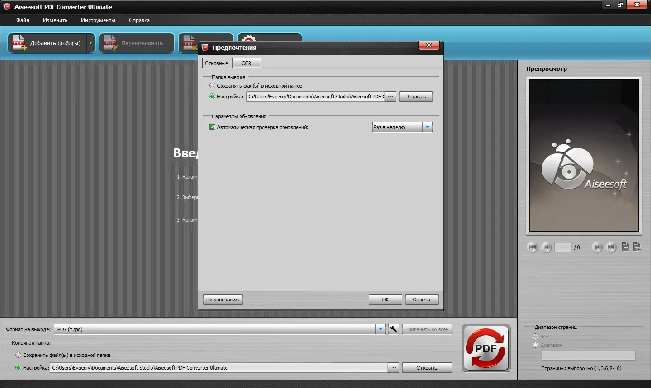Select save in source folder radio in main window
This screenshot has width=651, height=388.
pos(19,355)
